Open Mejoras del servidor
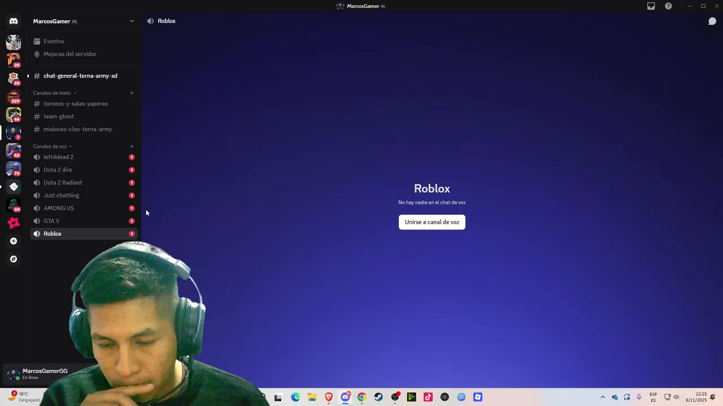This screenshot has height=406, width=723. point(84,54)
